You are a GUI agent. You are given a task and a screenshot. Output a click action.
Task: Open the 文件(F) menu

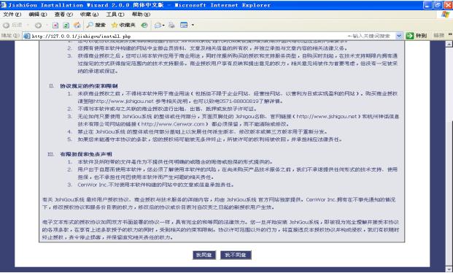click(12, 14)
